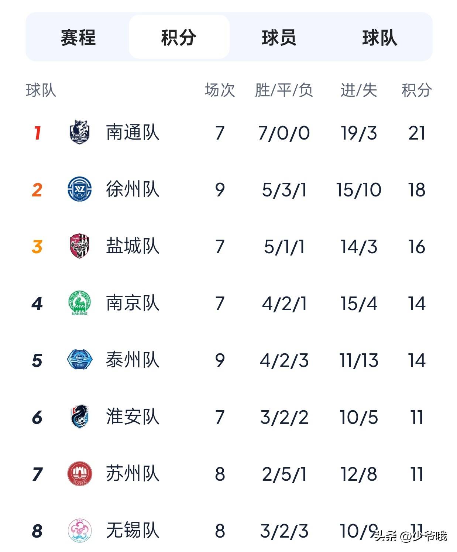
Task: Tap the 积分 column header
Action: (417, 90)
